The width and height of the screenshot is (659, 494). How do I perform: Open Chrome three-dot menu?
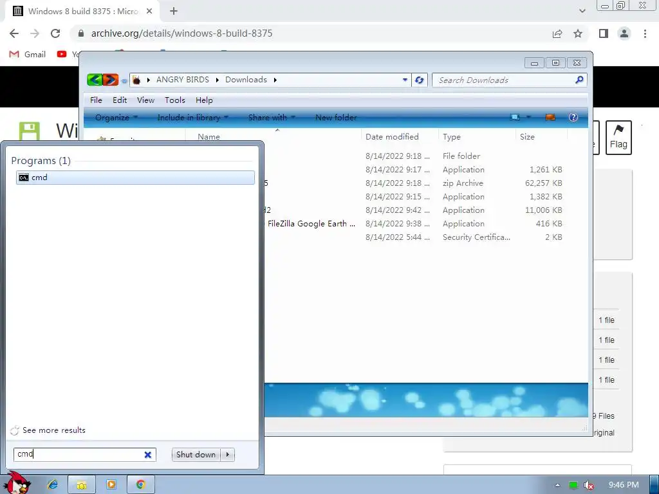(x=645, y=33)
